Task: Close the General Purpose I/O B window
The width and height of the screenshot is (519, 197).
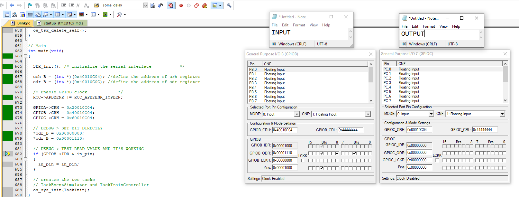Action: point(371,54)
